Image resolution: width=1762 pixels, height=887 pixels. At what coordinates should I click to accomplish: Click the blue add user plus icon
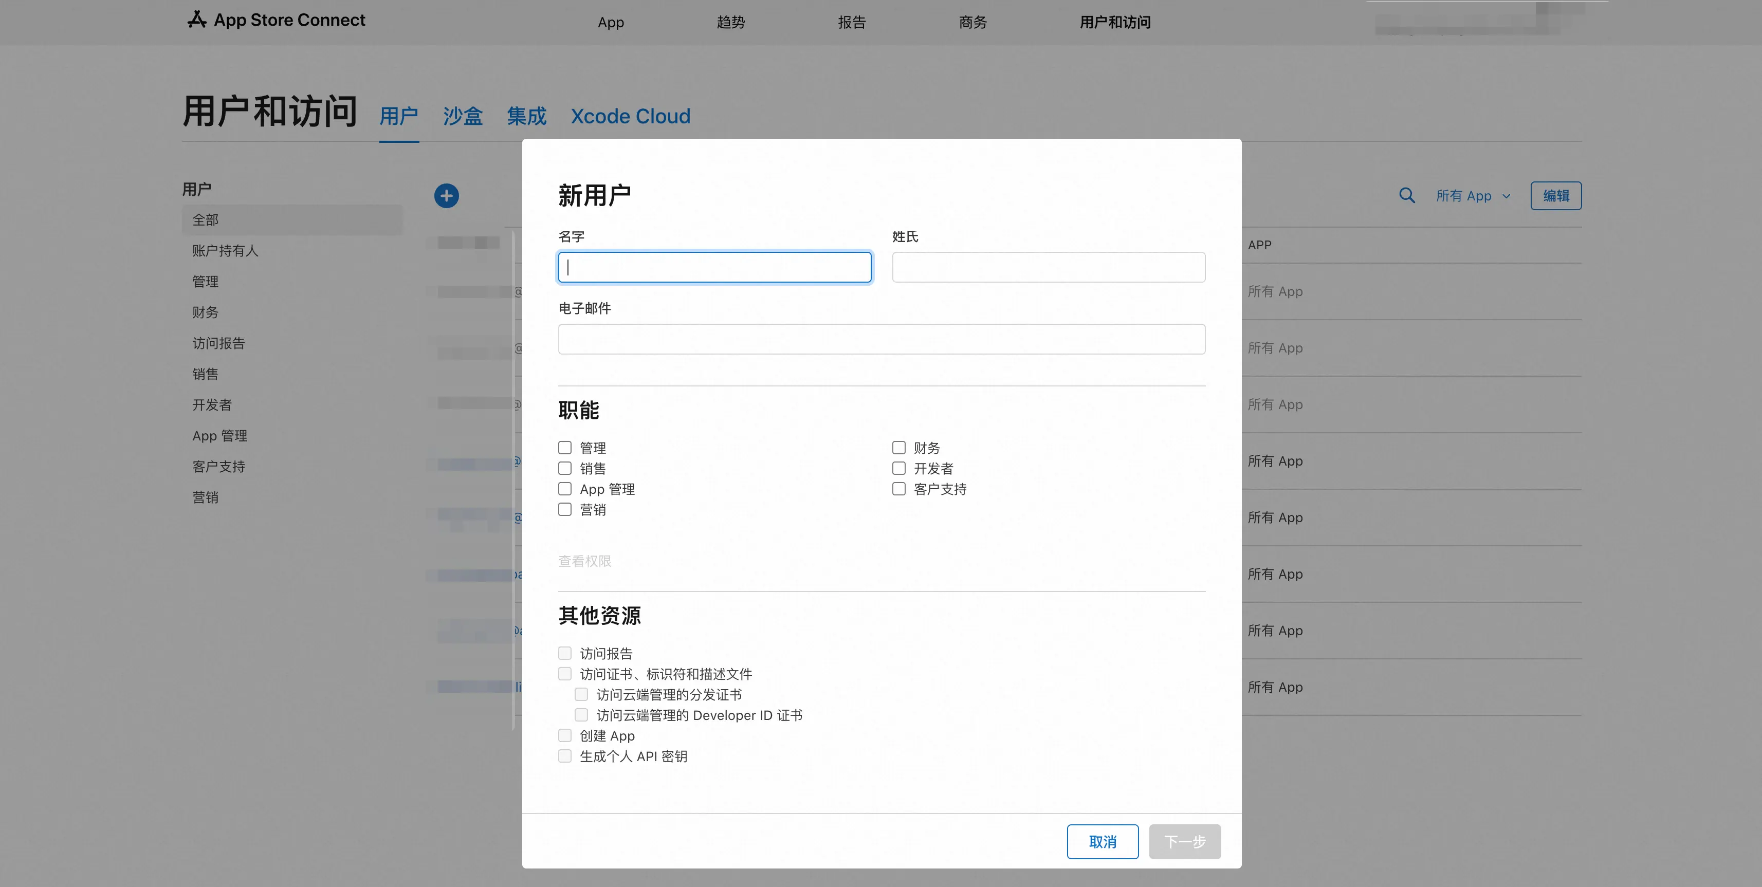point(446,196)
